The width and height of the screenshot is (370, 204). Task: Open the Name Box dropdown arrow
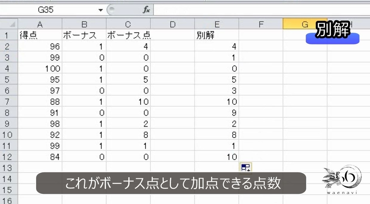pyautogui.click(x=100, y=10)
